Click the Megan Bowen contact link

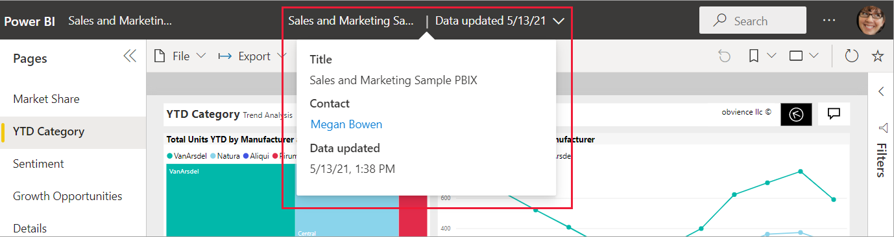(x=346, y=124)
